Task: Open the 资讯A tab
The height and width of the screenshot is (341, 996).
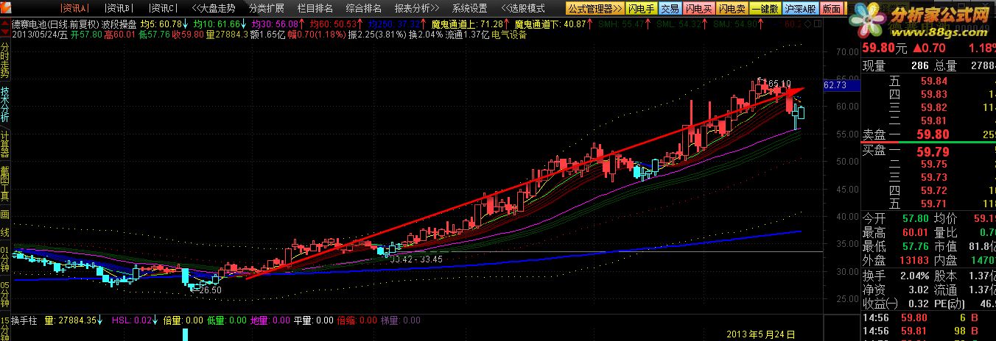Action: (x=74, y=9)
